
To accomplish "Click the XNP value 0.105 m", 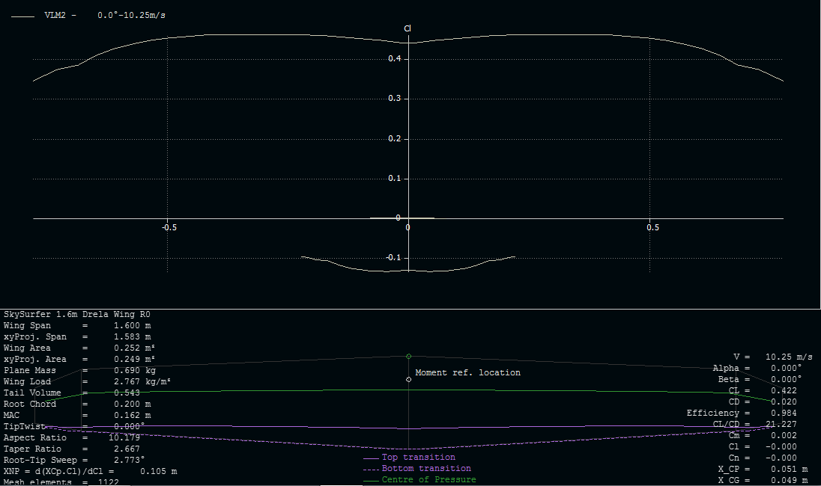I will (x=159, y=471).
